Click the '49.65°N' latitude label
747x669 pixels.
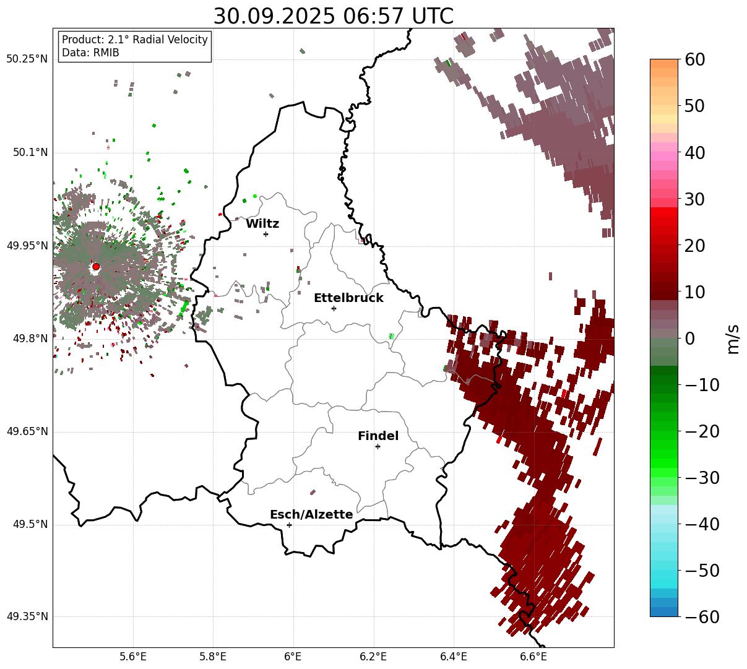(x=27, y=431)
